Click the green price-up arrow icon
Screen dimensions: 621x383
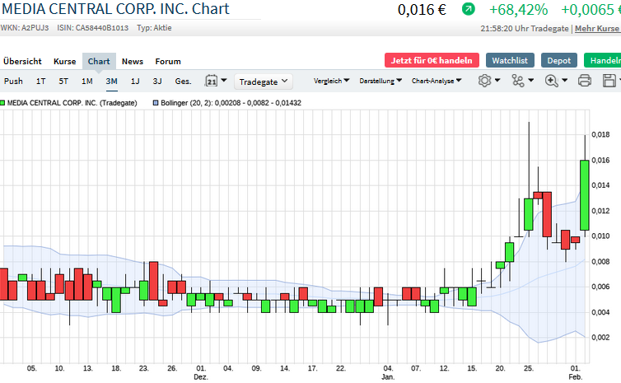pyautogui.click(x=468, y=9)
